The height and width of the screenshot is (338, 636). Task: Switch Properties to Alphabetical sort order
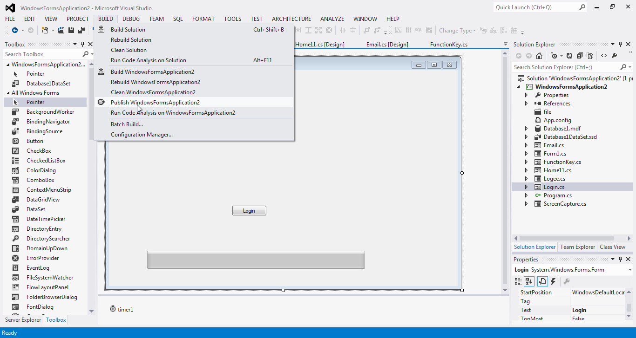coord(529,281)
